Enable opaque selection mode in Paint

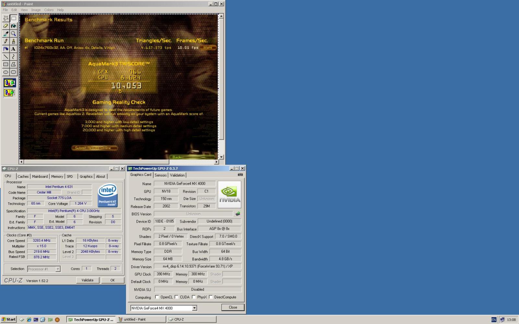(x=9, y=83)
